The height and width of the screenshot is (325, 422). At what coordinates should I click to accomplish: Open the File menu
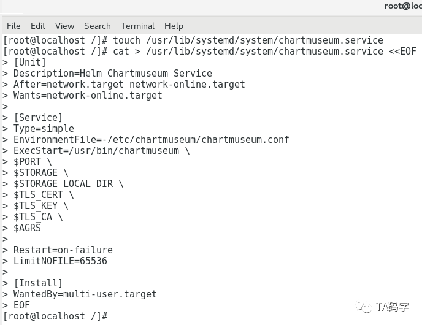(13, 26)
